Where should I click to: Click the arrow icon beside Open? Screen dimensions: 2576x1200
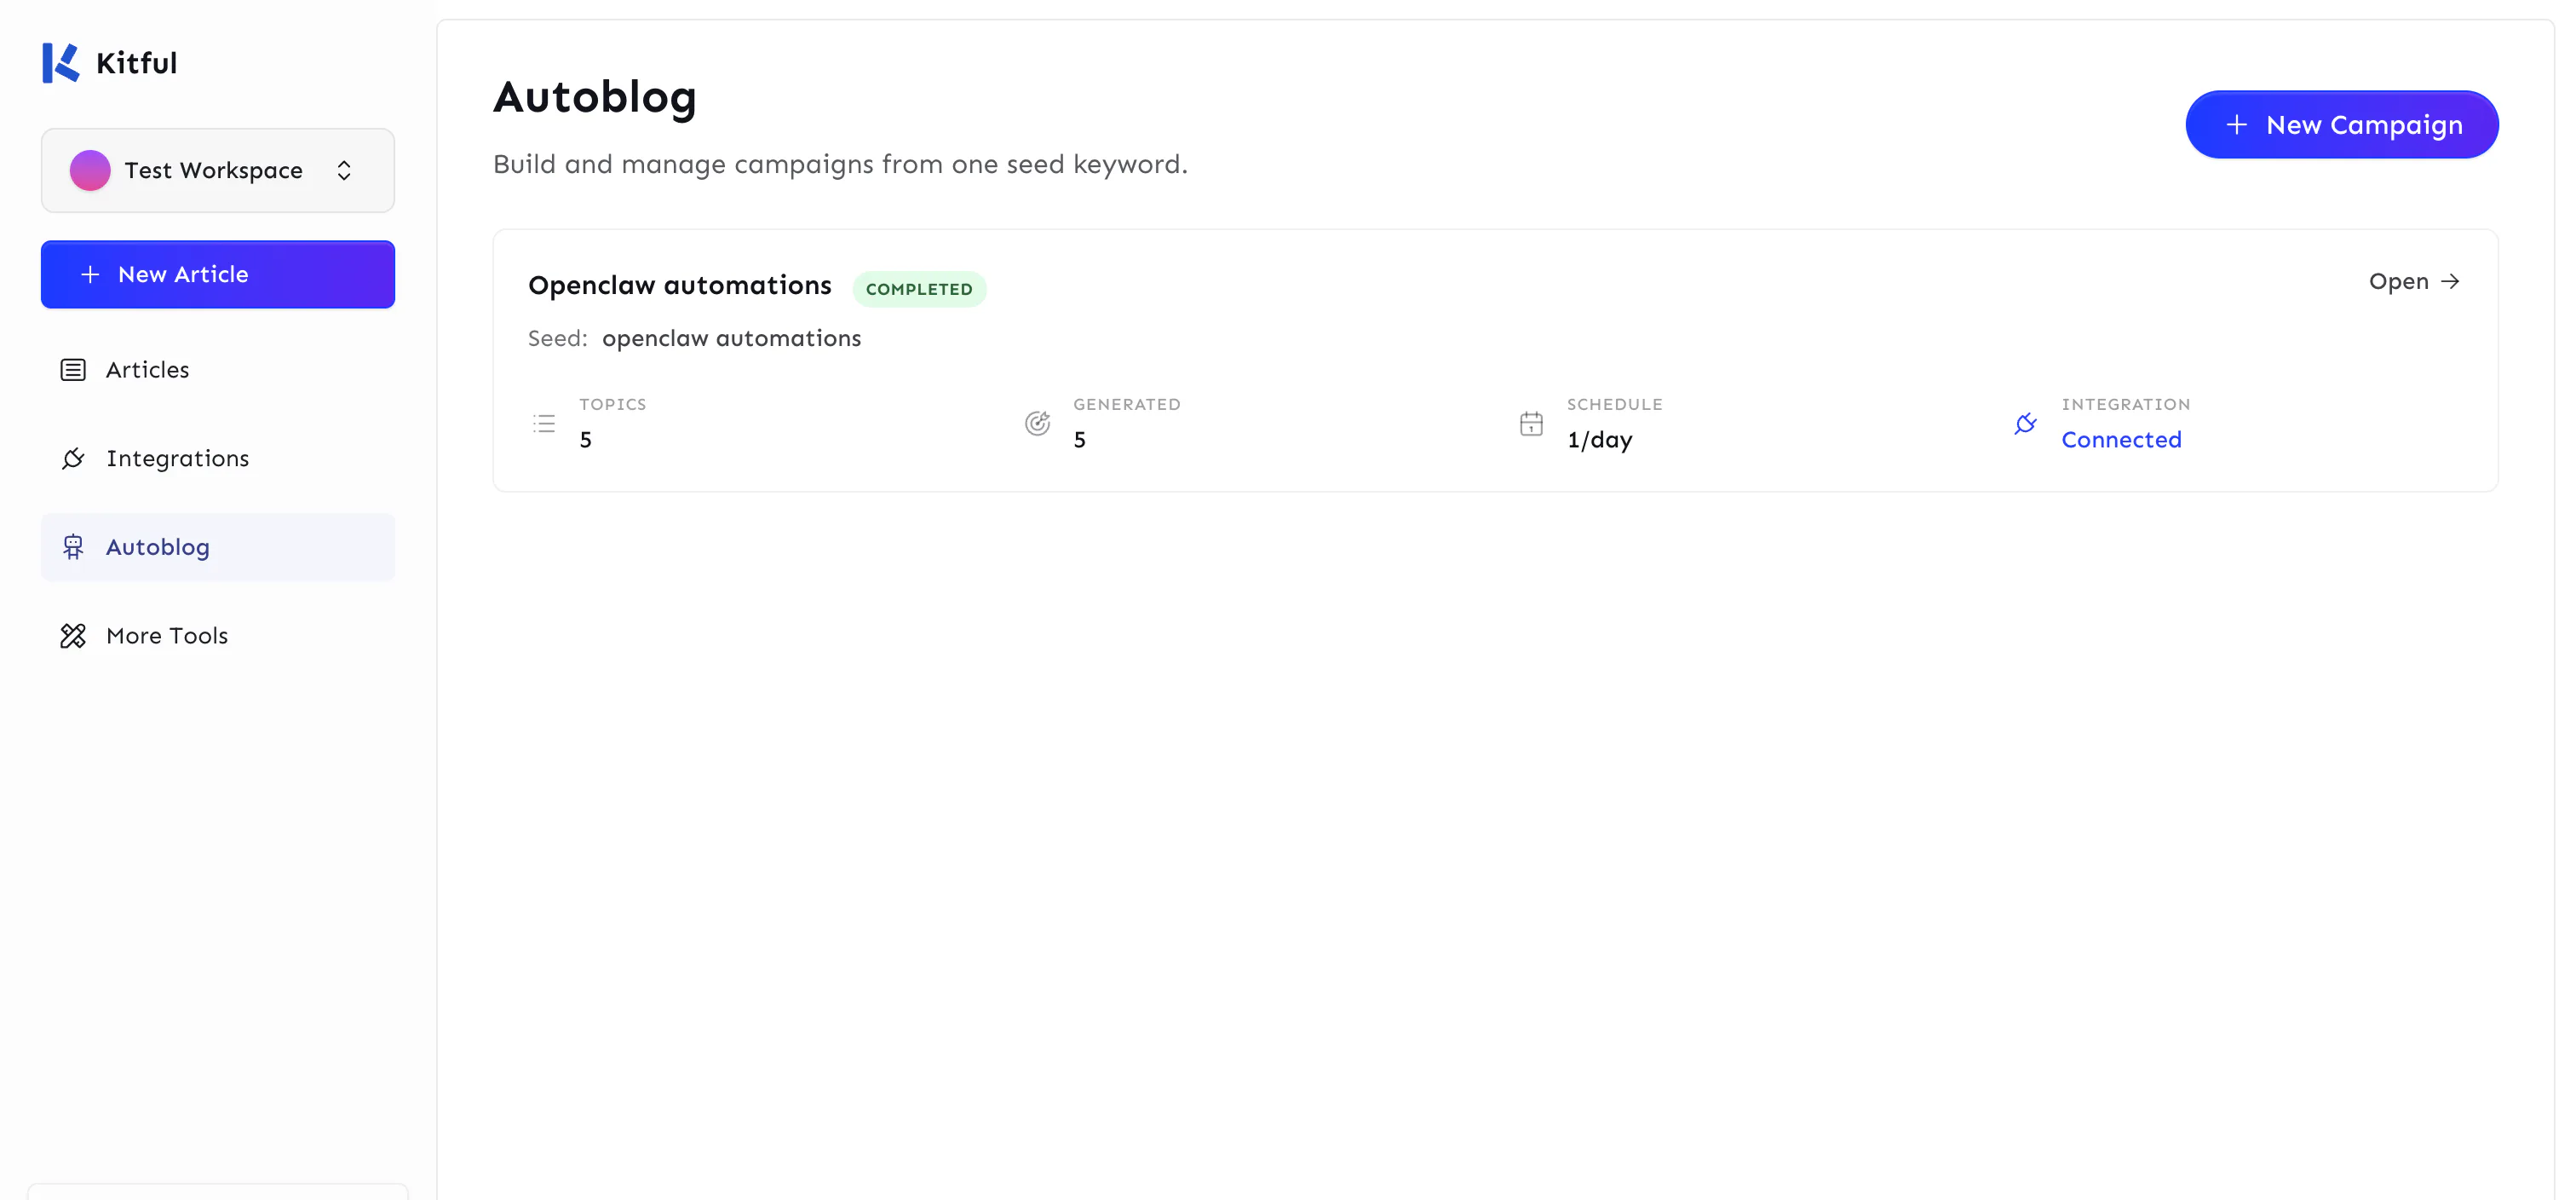point(2450,281)
